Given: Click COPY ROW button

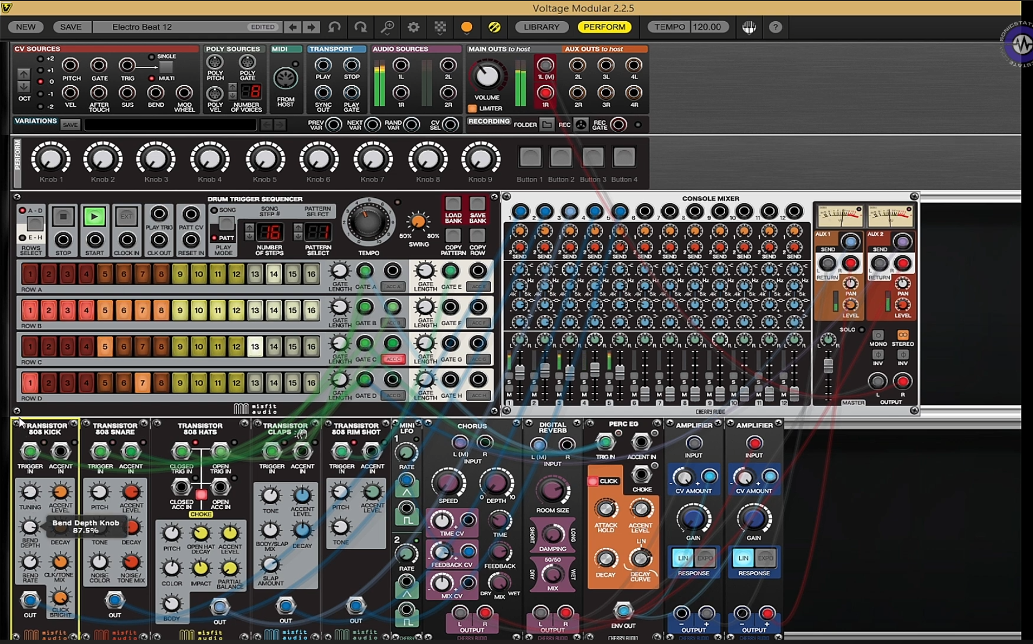Looking at the screenshot, I should click(x=477, y=235).
